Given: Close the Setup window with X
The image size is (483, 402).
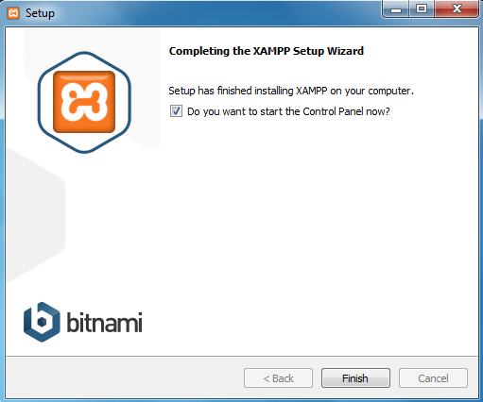Looking at the screenshot, I should pos(457,9).
